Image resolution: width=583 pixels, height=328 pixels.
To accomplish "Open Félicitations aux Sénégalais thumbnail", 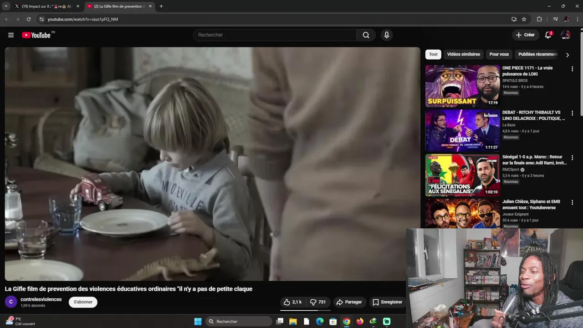I will point(462,175).
